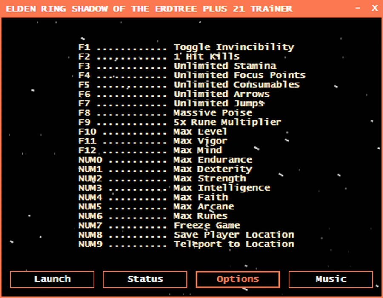The width and height of the screenshot is (383, 298).
Task: Click the F10 hotkey label
Action: click(87, 132)
